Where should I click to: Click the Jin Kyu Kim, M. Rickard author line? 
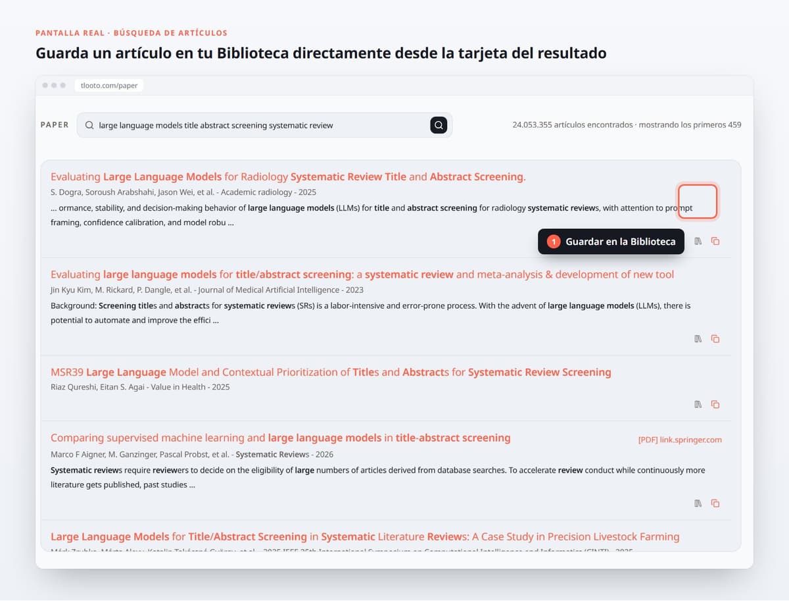207,290
